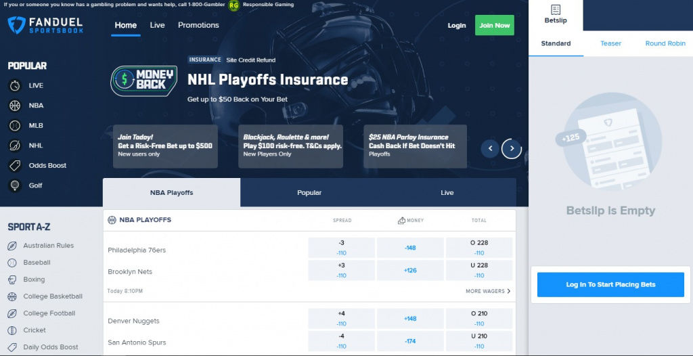The height and width of the screenshot is (356, 693).
Task: Select San Antonio Spurs -174 moneyline
Action: (410, 341)
